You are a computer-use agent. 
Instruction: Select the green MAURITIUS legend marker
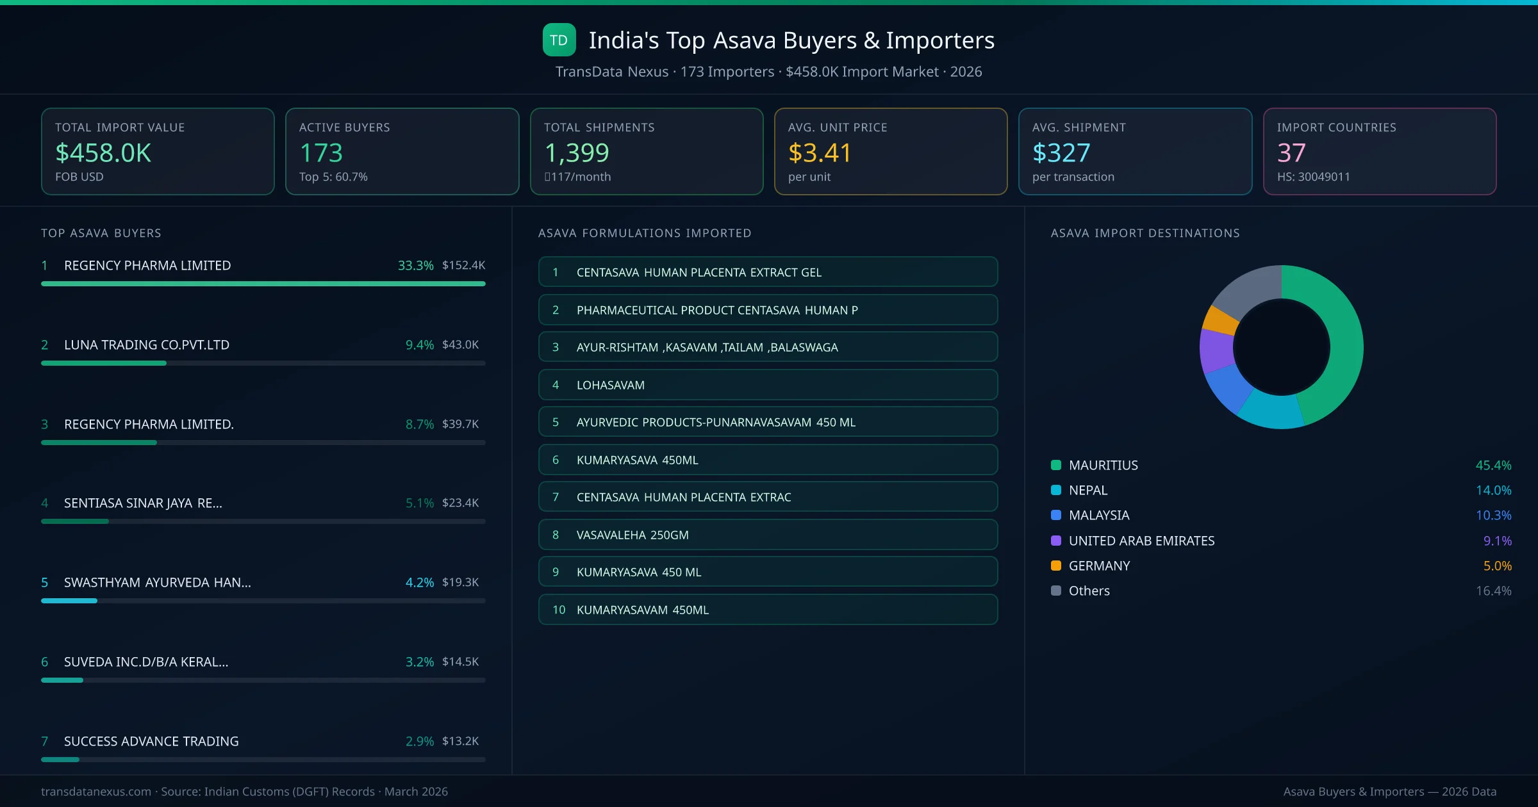(x=1055, y=465)
